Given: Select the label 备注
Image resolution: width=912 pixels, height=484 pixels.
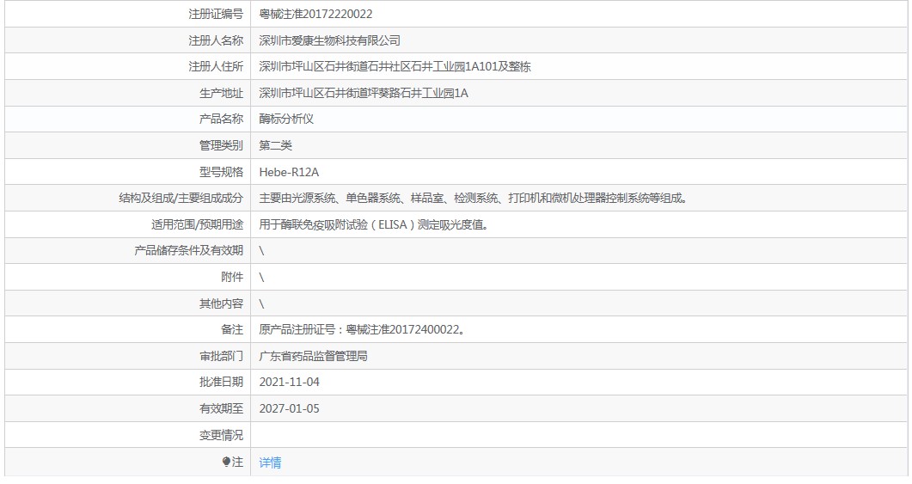Looking at the screenshot, I should point(232,330).
